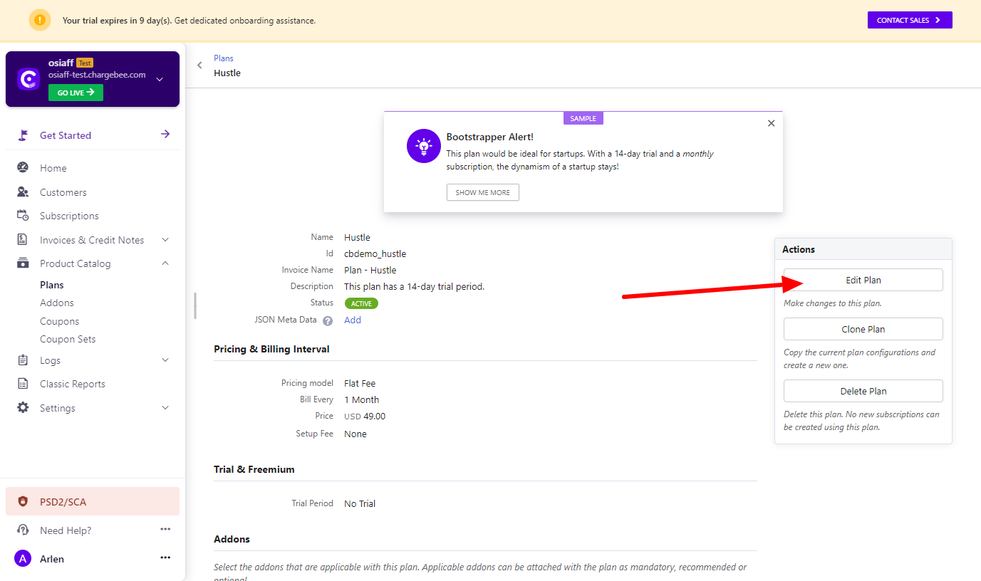Open Coupons in the sidebar
The width and height of the screenshot is (981, 581).
click(x=60, y=321)
